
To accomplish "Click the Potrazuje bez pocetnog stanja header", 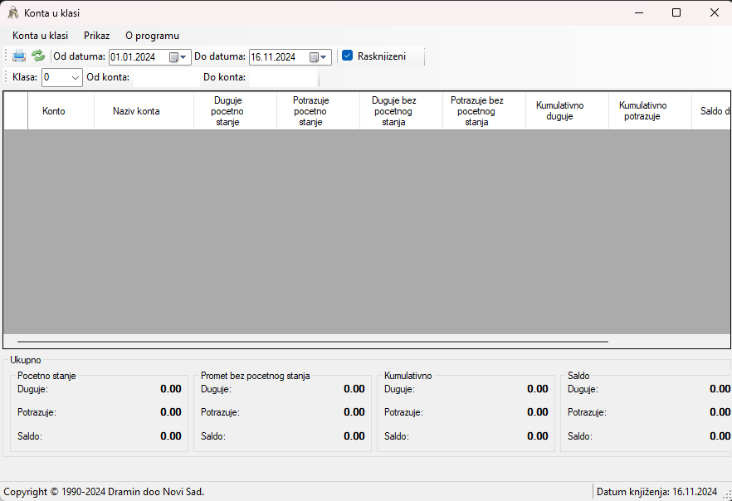I will pos(484,111).
